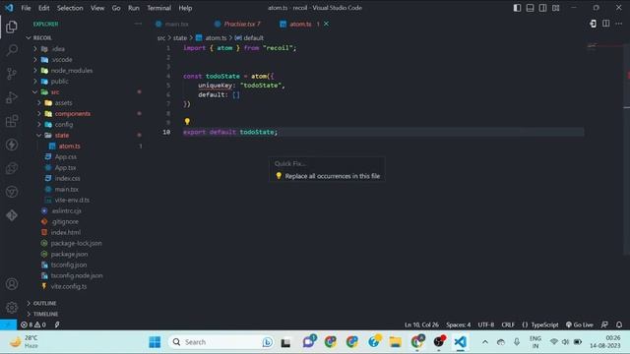Viewport: 630px width, 354px height.
Task: Open the Source Control view
Action: tap(12, 74)
